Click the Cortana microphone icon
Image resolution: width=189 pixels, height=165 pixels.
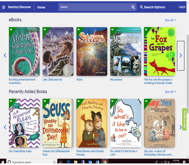pyautogui.click(x=54, y=162)
